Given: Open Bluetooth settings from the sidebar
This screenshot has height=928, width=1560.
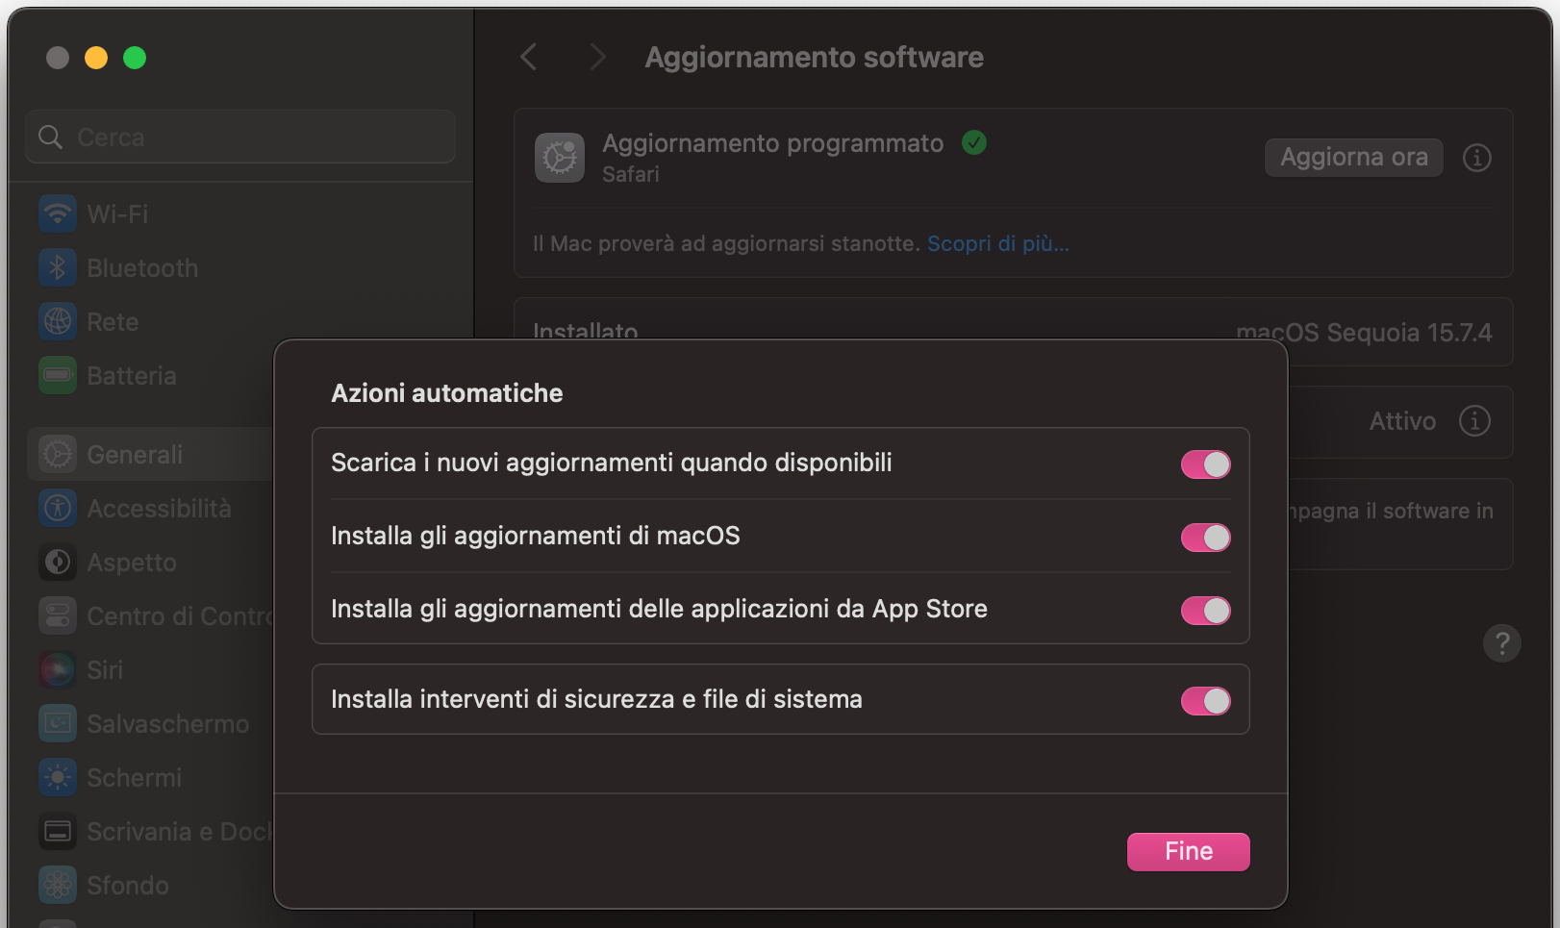Looking at the screenshot, I should [x=141, y=267].
